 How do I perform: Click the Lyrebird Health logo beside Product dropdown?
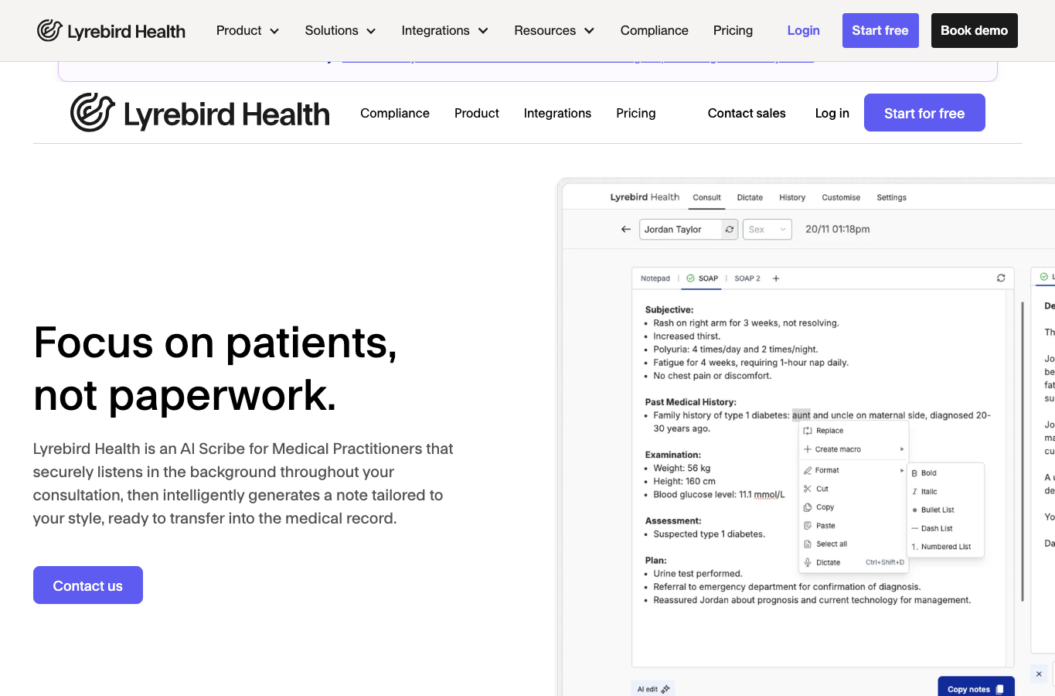111,31
